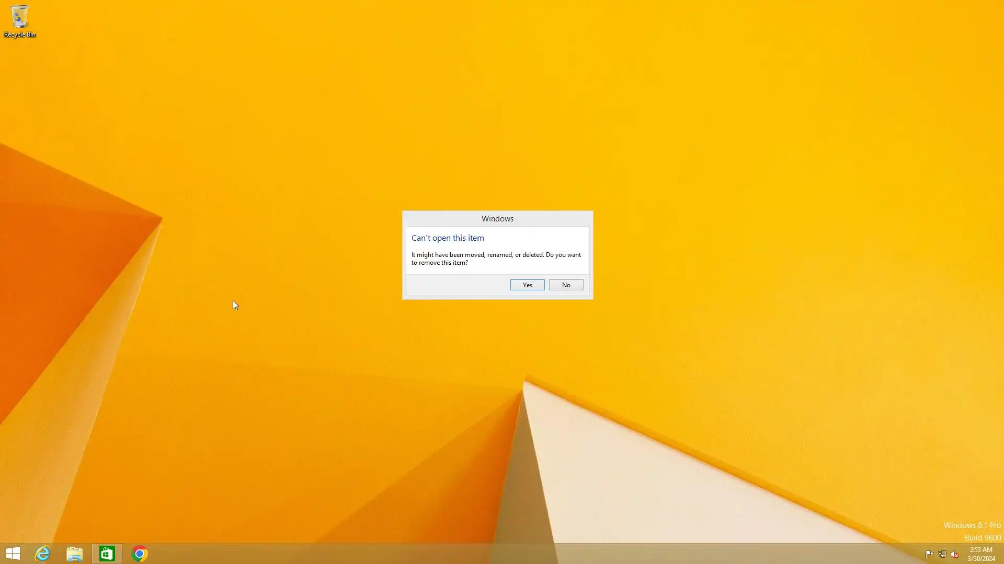Click the muted volume tray icon
This screenshot has height=564, width=1004.
(954, 554)
